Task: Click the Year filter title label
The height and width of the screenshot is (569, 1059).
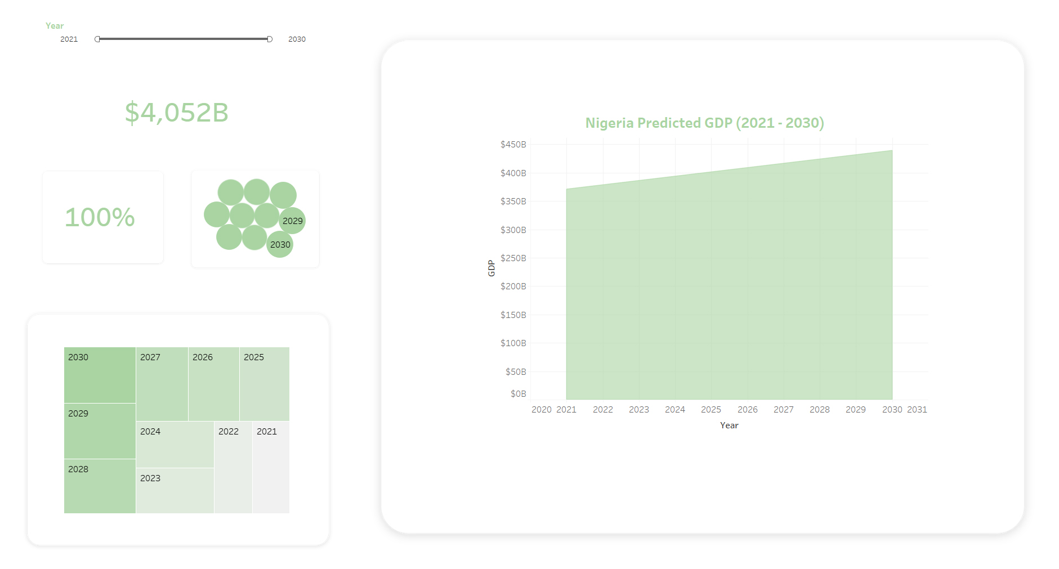Action: pos(55,26)
